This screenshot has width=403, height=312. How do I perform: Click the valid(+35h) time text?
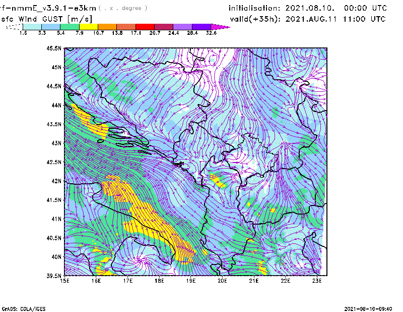308,19
